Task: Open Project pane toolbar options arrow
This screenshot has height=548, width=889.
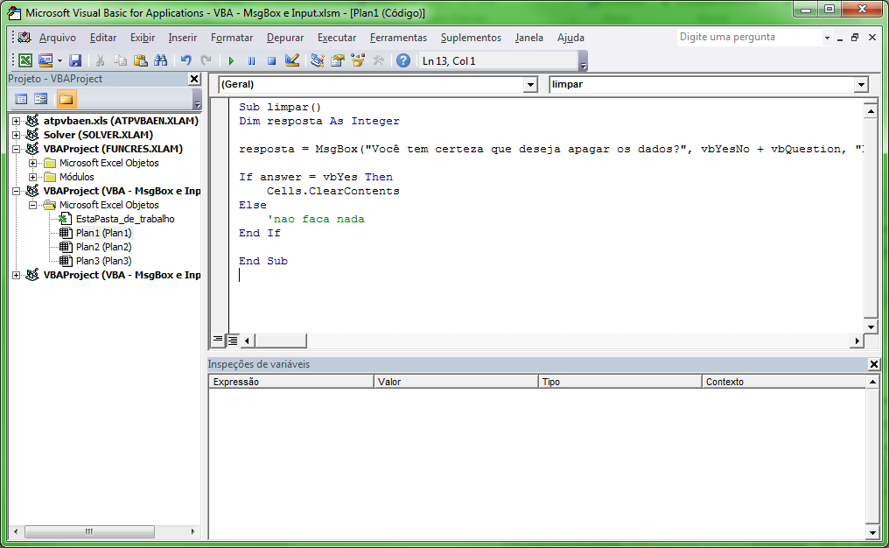Action: click(x=197, y=100)
